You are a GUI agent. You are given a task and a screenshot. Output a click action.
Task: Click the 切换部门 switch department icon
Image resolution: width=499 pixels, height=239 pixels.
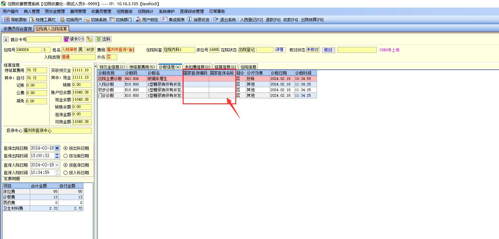pos(112,19)
